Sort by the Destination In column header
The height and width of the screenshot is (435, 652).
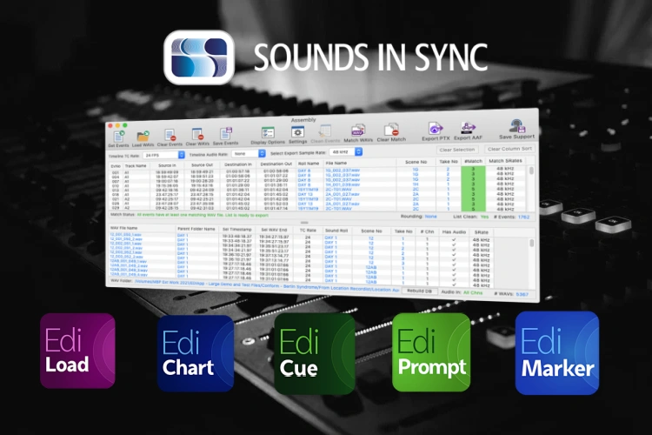coord(238,164)
